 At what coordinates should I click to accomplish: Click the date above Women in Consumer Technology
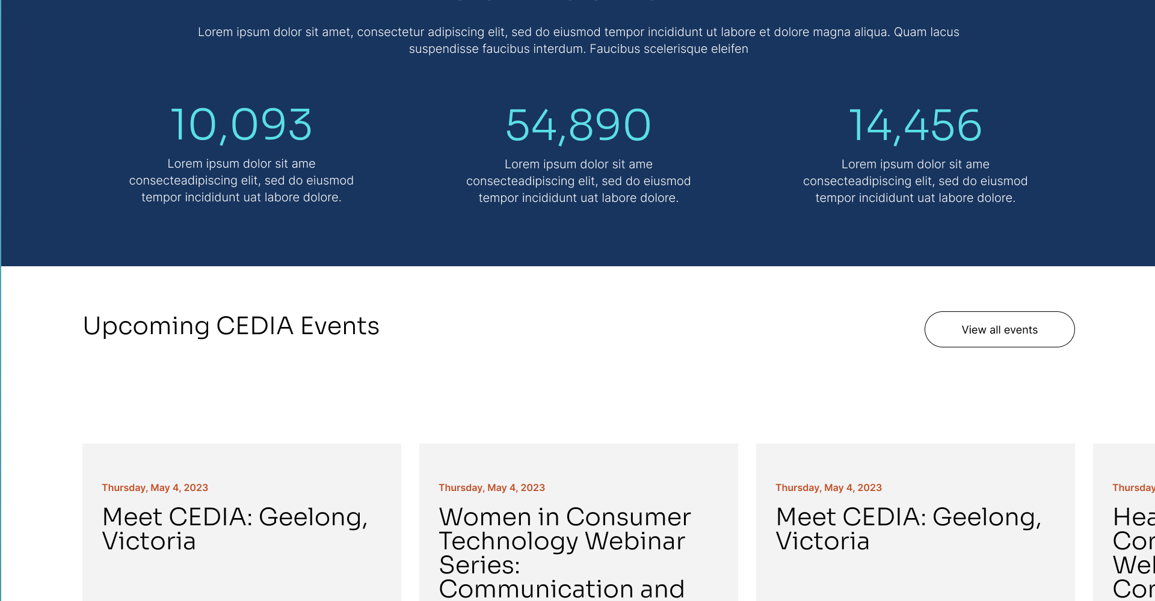pyautogui.click(x=491, y=487)
